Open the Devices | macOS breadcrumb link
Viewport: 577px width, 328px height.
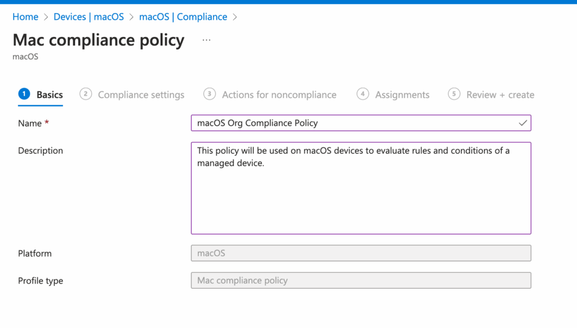(x=88, y=17)
